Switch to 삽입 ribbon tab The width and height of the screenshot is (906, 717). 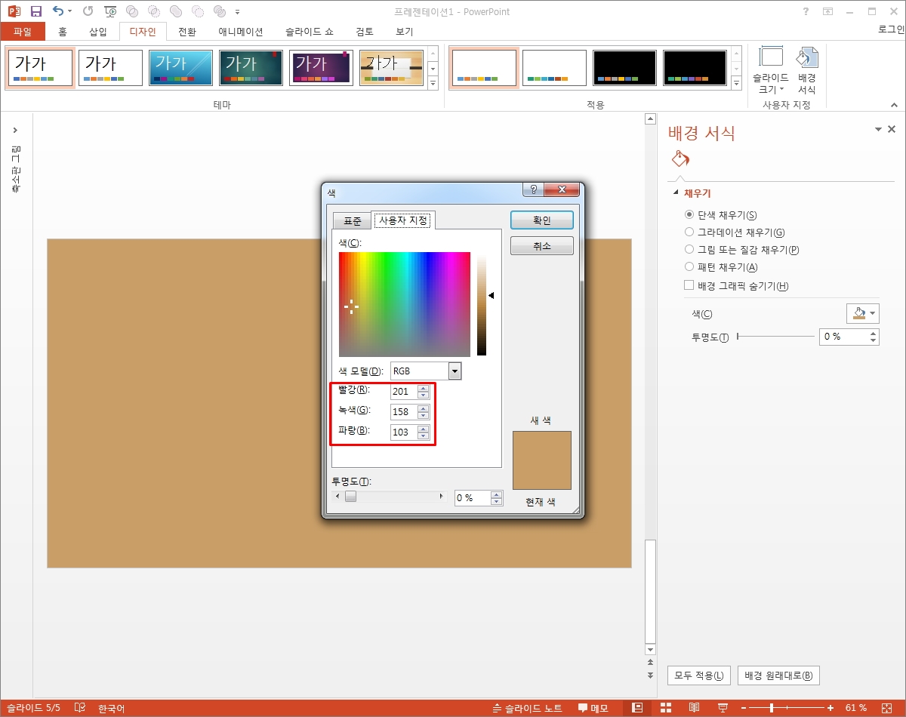[x=98, y=32]
